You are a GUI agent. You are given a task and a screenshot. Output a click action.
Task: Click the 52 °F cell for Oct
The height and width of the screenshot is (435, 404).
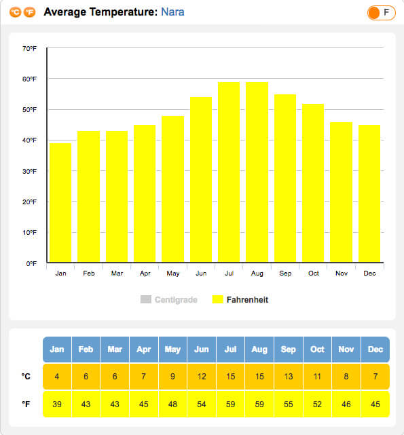pyautogui.click(x=317, y=404)
